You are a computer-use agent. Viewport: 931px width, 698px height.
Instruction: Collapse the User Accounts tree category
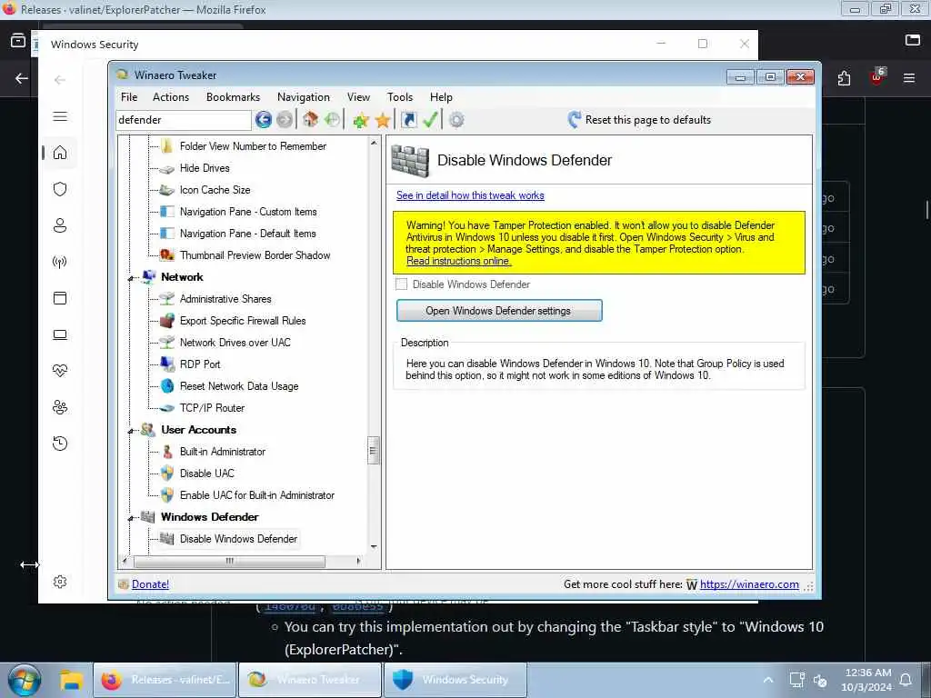tap(131, 431)
